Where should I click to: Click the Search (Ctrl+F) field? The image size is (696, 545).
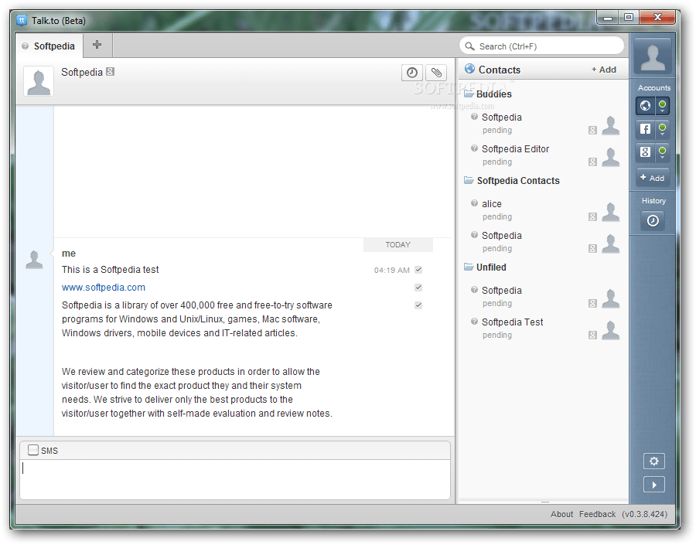point(541,46)
